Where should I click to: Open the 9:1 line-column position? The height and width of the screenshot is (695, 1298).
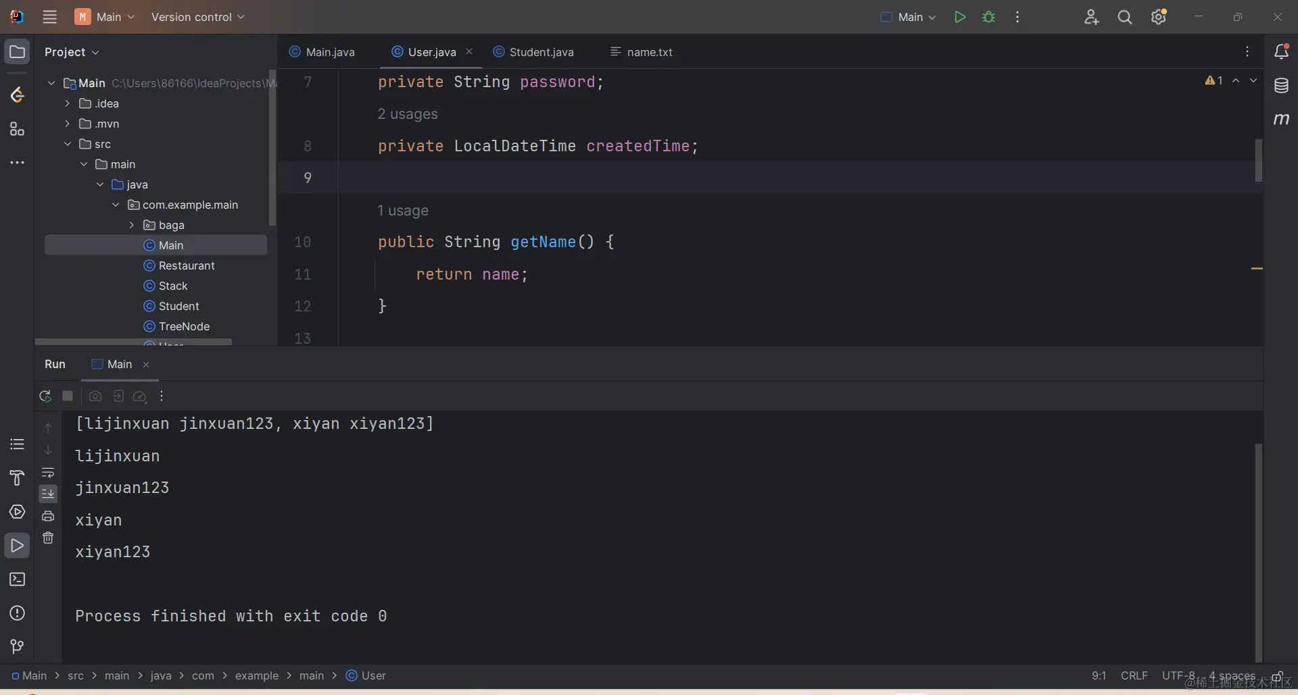1099,675
